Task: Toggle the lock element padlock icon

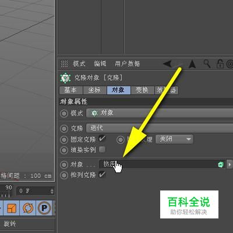Action: (220, 63)
